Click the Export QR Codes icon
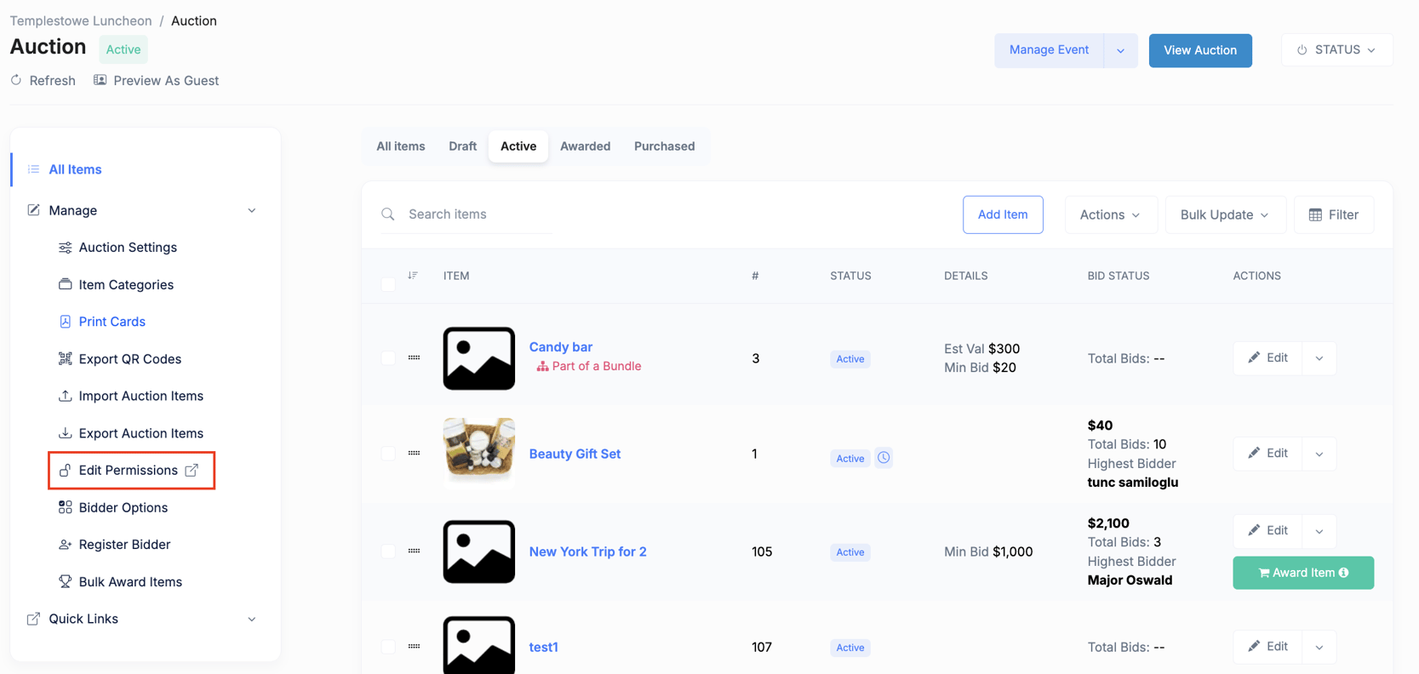This screenshot has width=1419, height=674. (x=65, y=358)
